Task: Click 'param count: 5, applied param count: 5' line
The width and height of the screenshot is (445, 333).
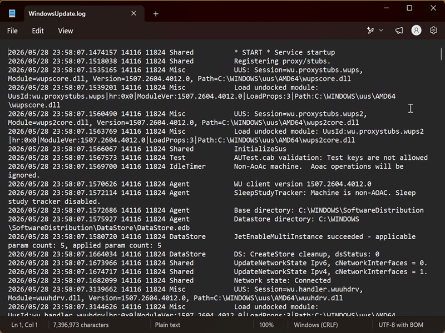Action: (x=85, y=245)
